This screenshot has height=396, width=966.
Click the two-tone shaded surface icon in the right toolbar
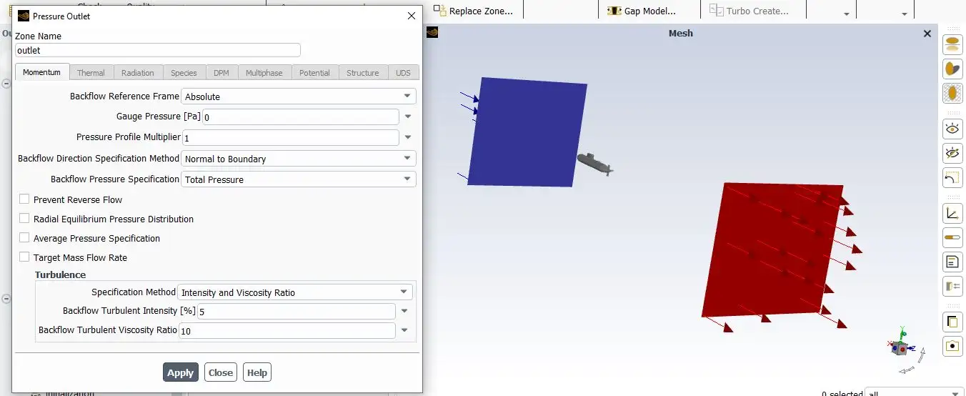(x=952, y=69)
